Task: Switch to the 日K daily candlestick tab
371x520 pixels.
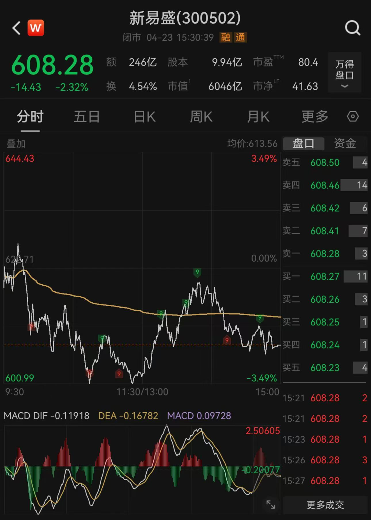Action: [144, 117]
